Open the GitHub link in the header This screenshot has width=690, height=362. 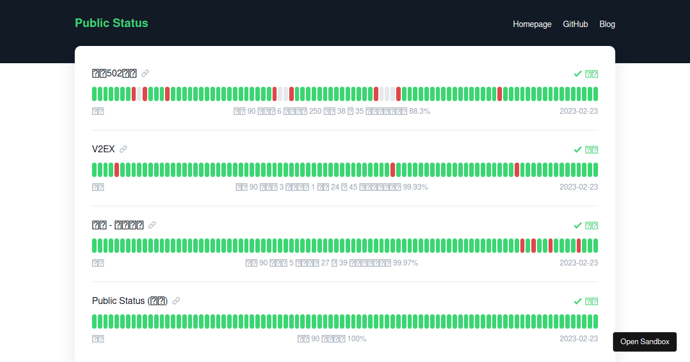pos(575,24)
